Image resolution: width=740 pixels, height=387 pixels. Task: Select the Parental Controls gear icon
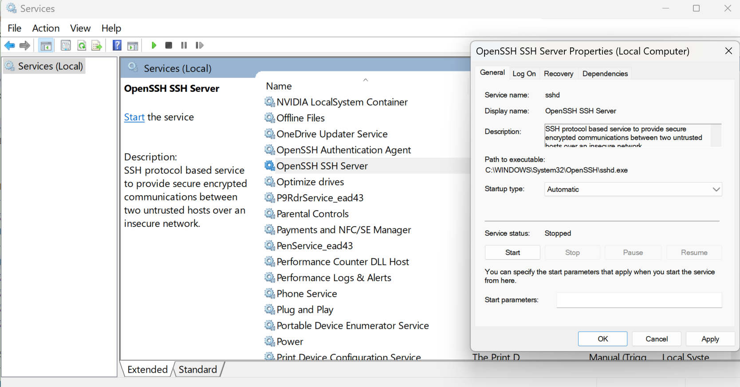(x=270, y=214)
